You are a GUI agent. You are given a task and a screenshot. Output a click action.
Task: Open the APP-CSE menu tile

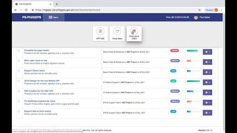point(100,34)
